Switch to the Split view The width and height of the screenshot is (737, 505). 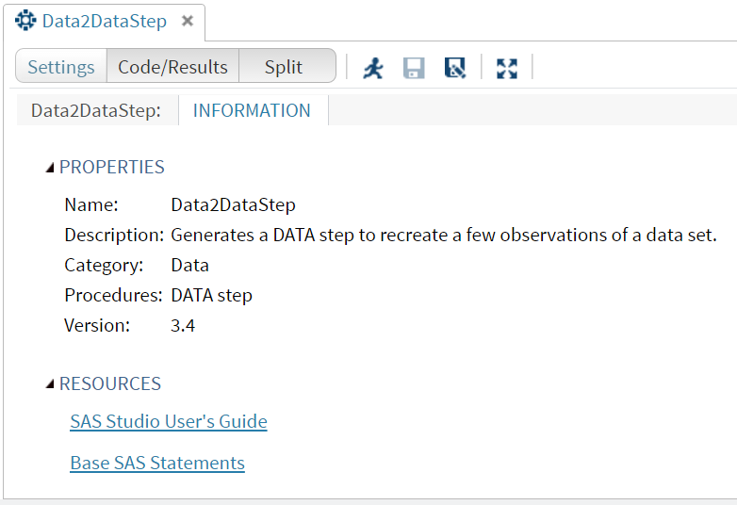click(x=284, y=67)
